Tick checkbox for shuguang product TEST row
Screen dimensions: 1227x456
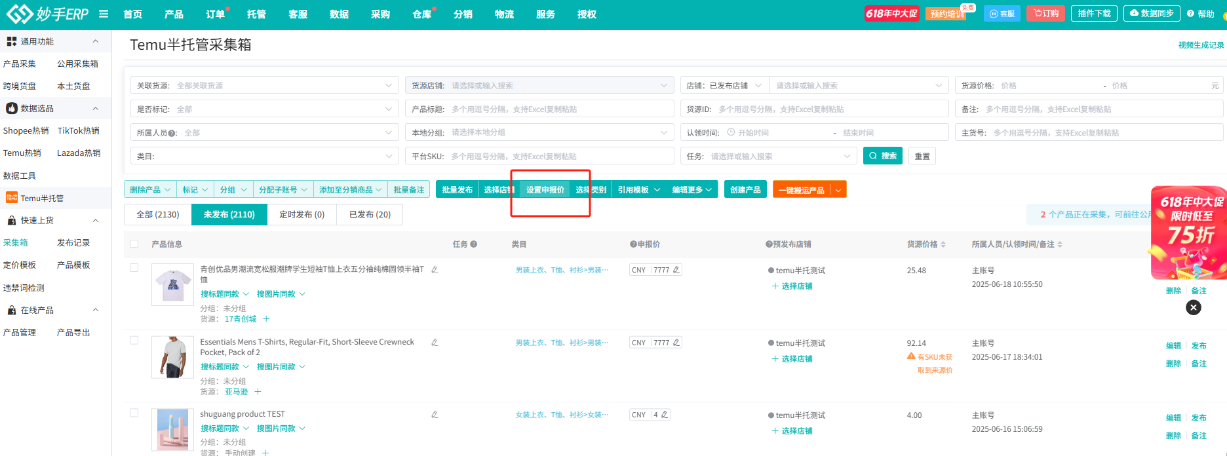[134, 413]
